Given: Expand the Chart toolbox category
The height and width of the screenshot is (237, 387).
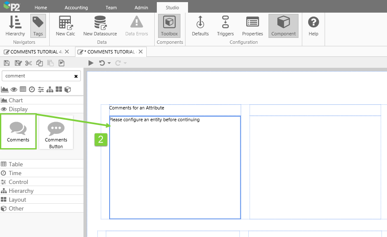Looking at the screenshot, I should tap(16, 100).
